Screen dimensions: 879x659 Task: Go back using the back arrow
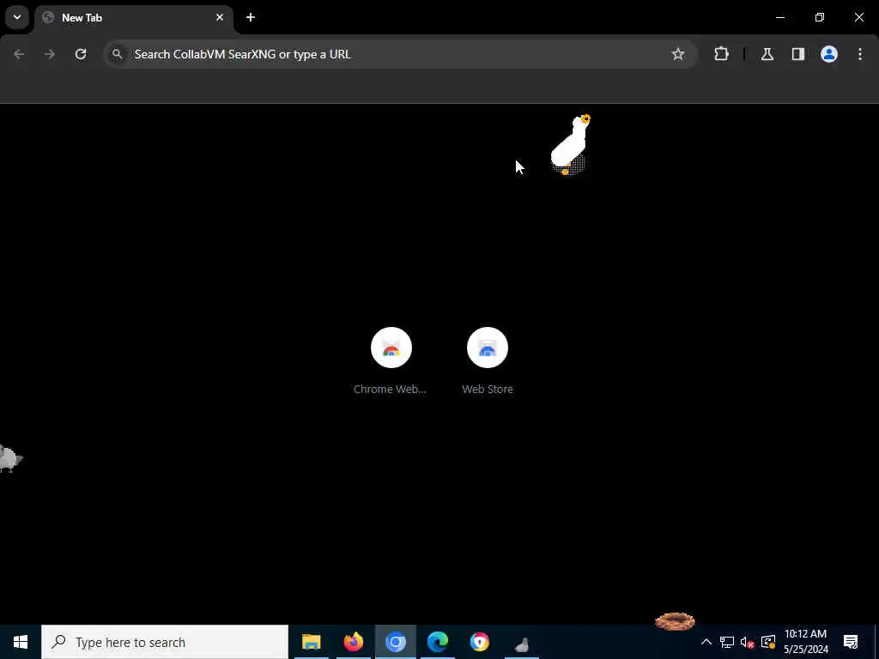pos(19,54)
